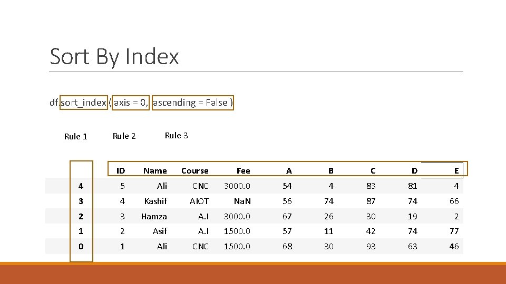Click the 'Rule 2' label

pos(124,136)
